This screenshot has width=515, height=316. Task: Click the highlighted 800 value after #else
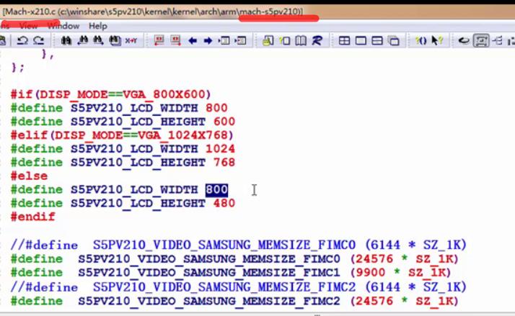[x=217, y=190]
